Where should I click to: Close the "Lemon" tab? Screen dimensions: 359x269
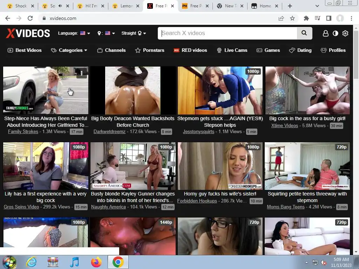click(x=137, y=6)
